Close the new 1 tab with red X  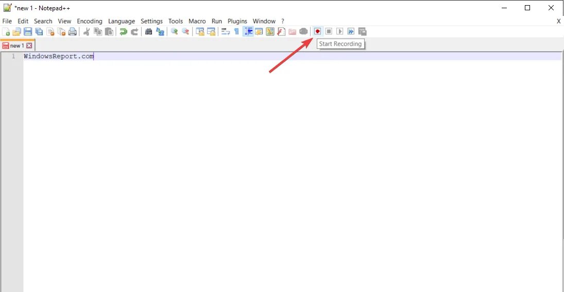[29, 46]
